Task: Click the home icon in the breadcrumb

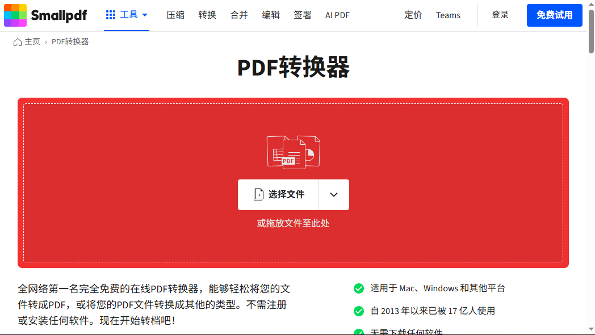Action: [x=16, y=41]
